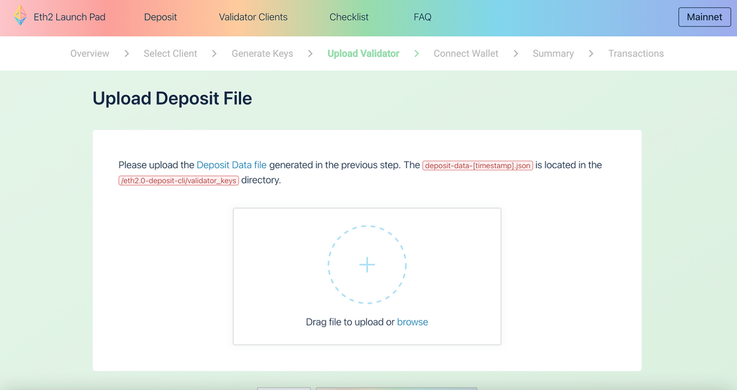Select the Select Client step
Viewport: 737px width, 390px height.
[170, 54]
